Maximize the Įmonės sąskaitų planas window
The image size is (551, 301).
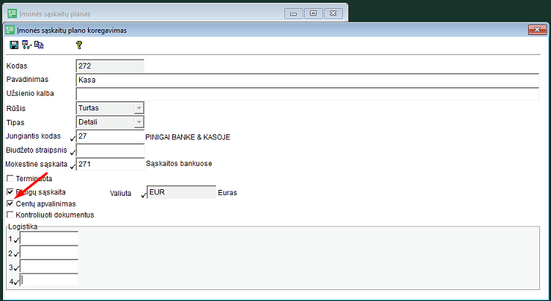(314, 14)
